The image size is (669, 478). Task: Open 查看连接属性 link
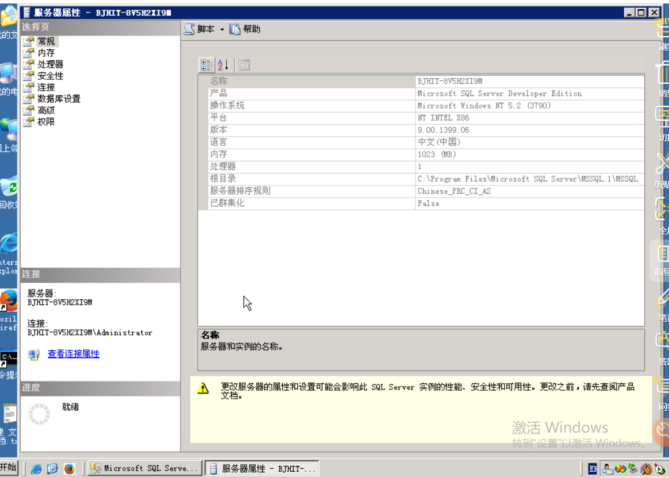coord(74,354)
